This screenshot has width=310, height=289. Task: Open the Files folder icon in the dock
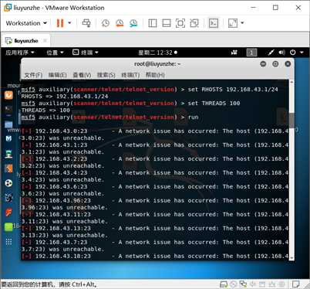[8, 124]
